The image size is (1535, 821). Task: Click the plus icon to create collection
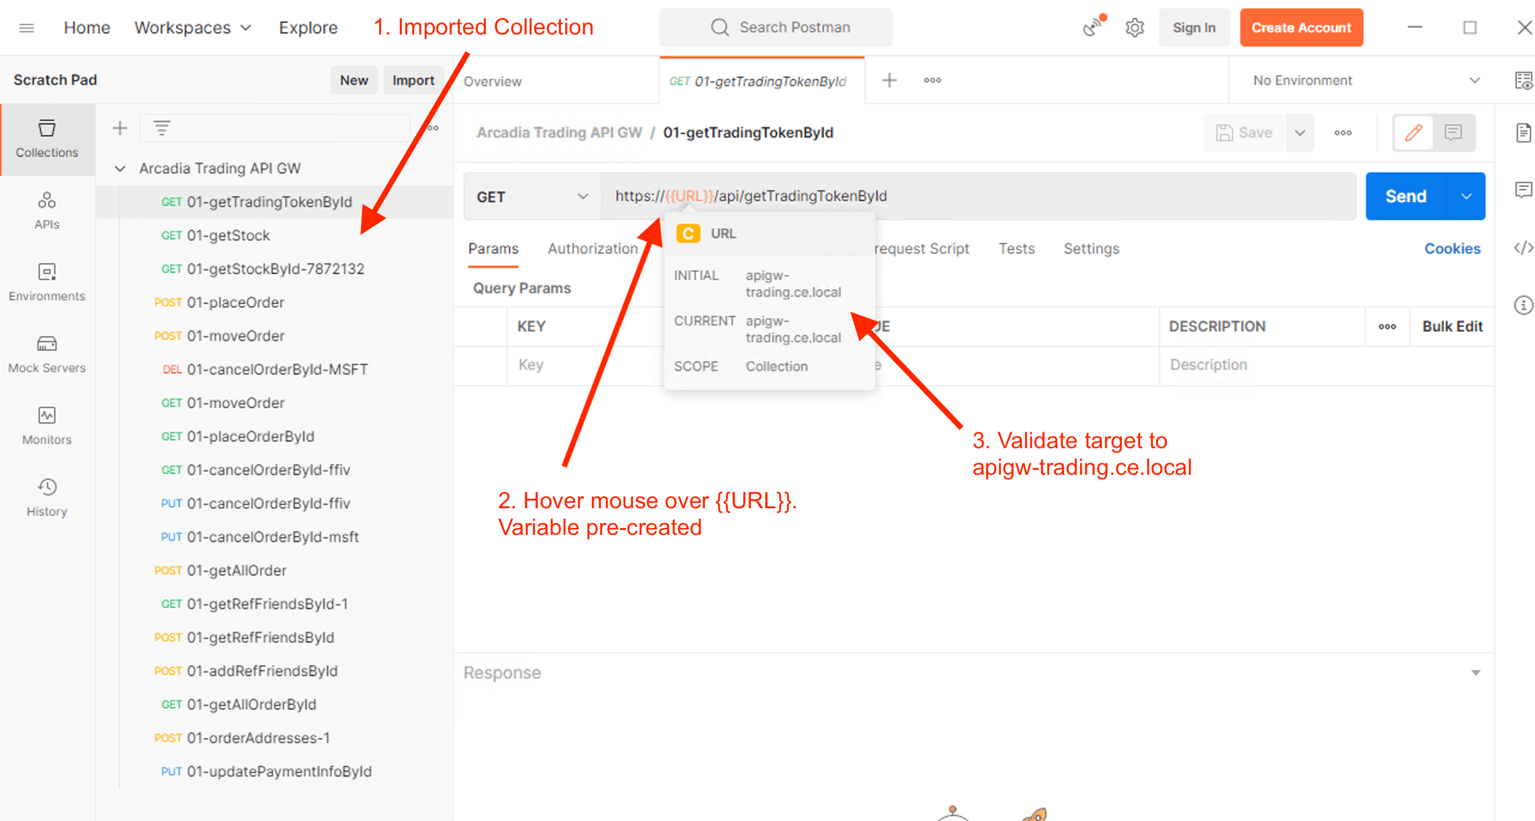[120, 128]
